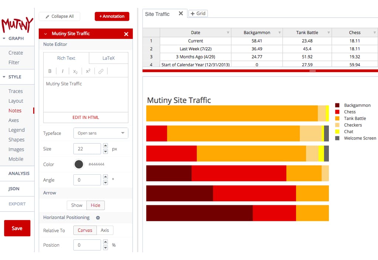Insert a hyperlink in the note

101,71
